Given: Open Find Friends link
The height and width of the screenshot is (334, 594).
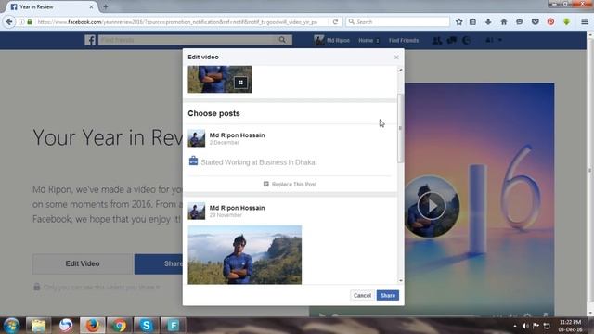Looking at the screenshot, I should [404, 40].
